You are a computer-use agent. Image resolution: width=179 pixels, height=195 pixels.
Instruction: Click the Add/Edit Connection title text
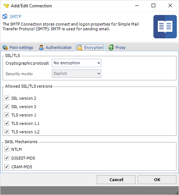(31, 6)
